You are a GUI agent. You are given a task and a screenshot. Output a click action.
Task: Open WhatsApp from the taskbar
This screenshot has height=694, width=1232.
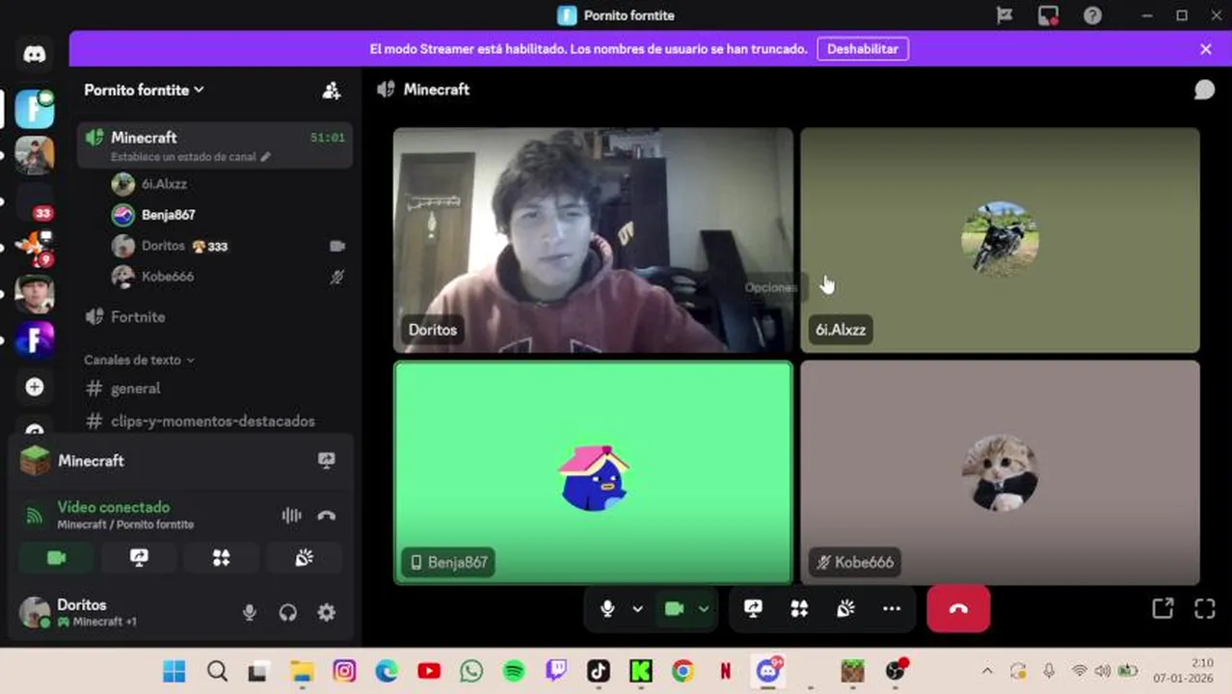(x=471, y=671)
